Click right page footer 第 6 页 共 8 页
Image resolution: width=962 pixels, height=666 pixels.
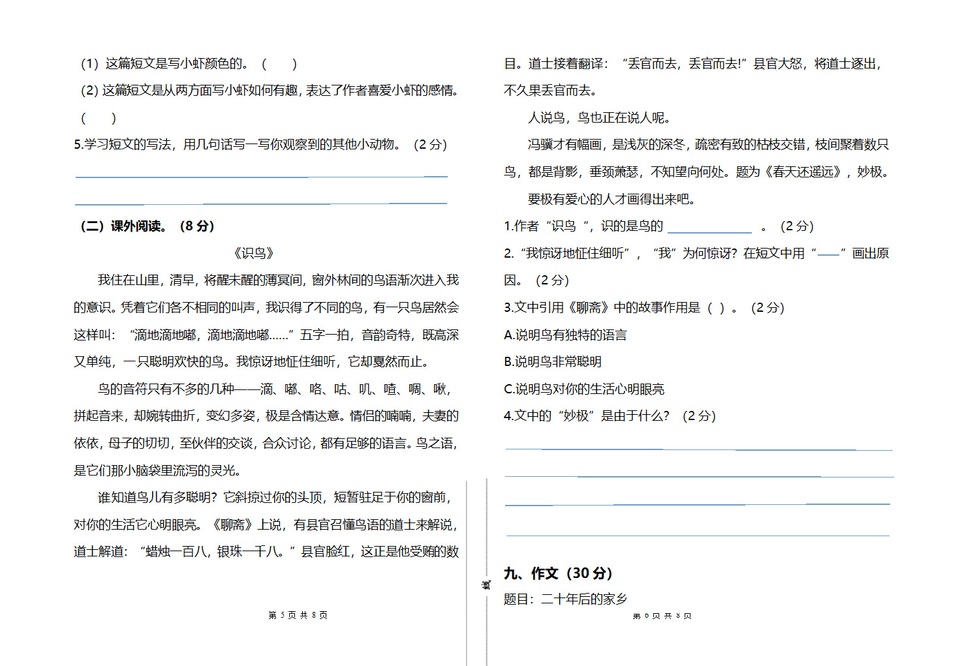pos(662,616)
